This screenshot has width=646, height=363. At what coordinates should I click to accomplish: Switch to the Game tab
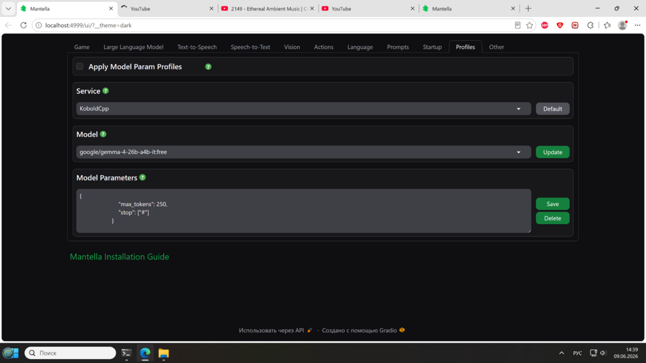coord(82,47)
